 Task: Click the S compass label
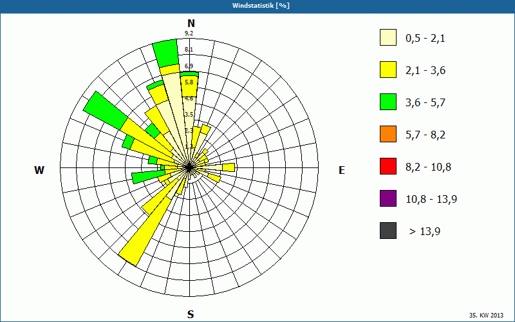(191, 314)
